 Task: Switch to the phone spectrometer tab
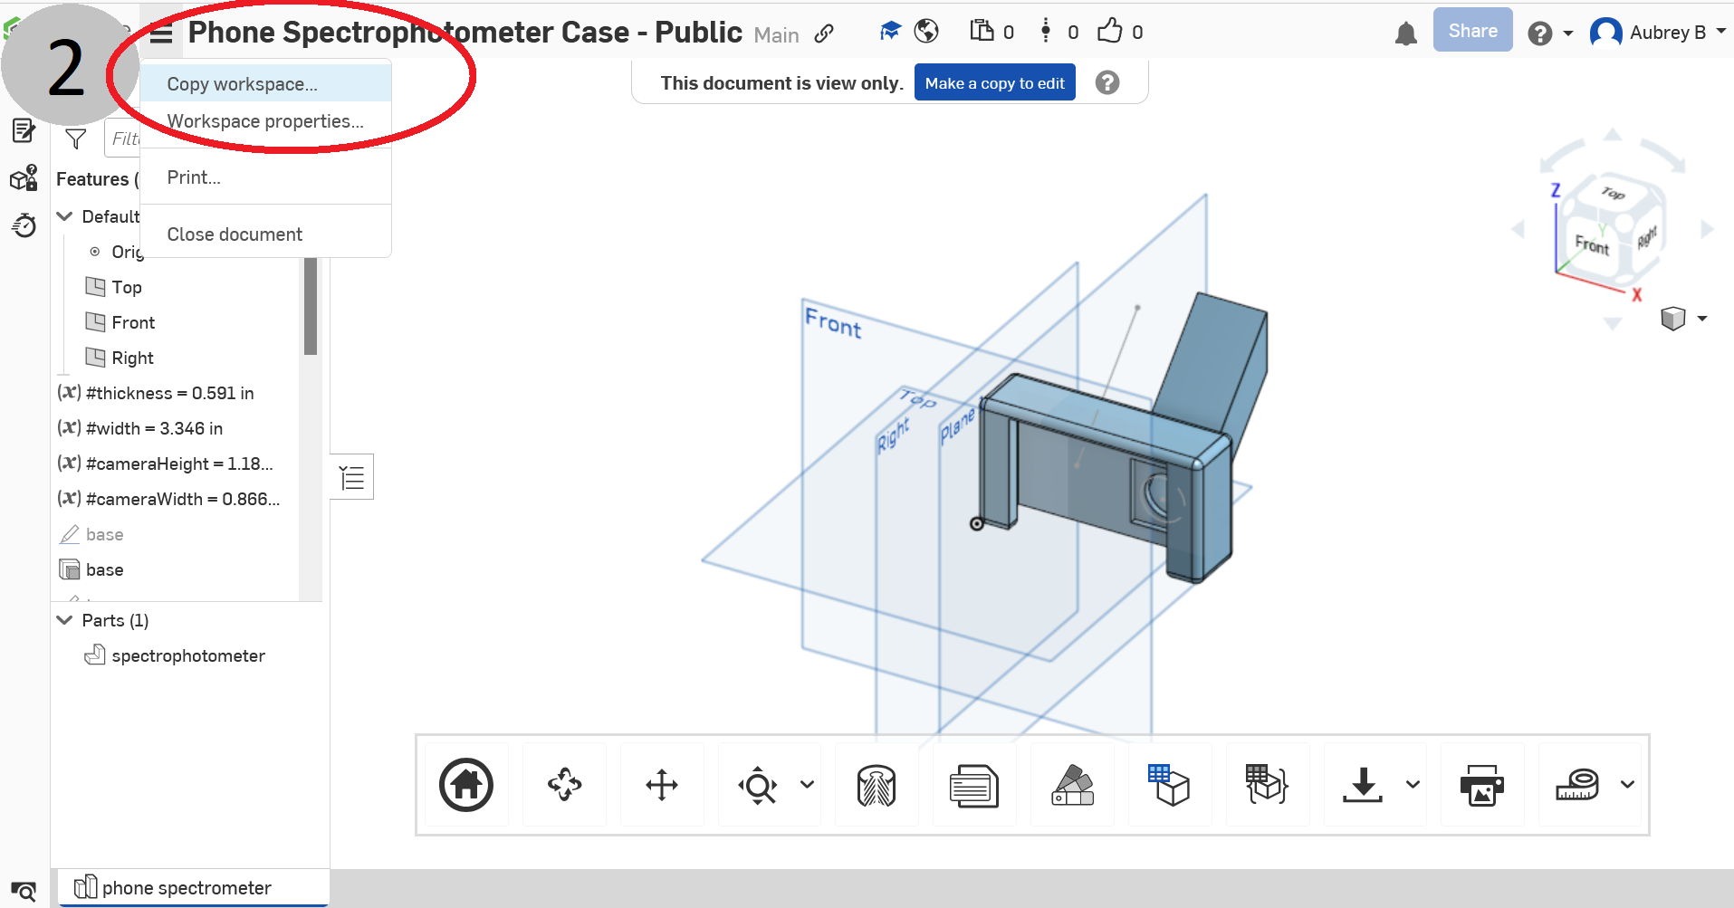(194, 888)
